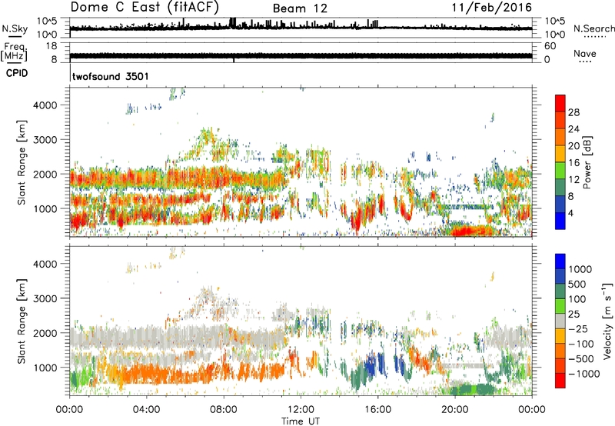Click the 'Power [dB]' axis label
The image size is (615, 426).
[587, 162]
